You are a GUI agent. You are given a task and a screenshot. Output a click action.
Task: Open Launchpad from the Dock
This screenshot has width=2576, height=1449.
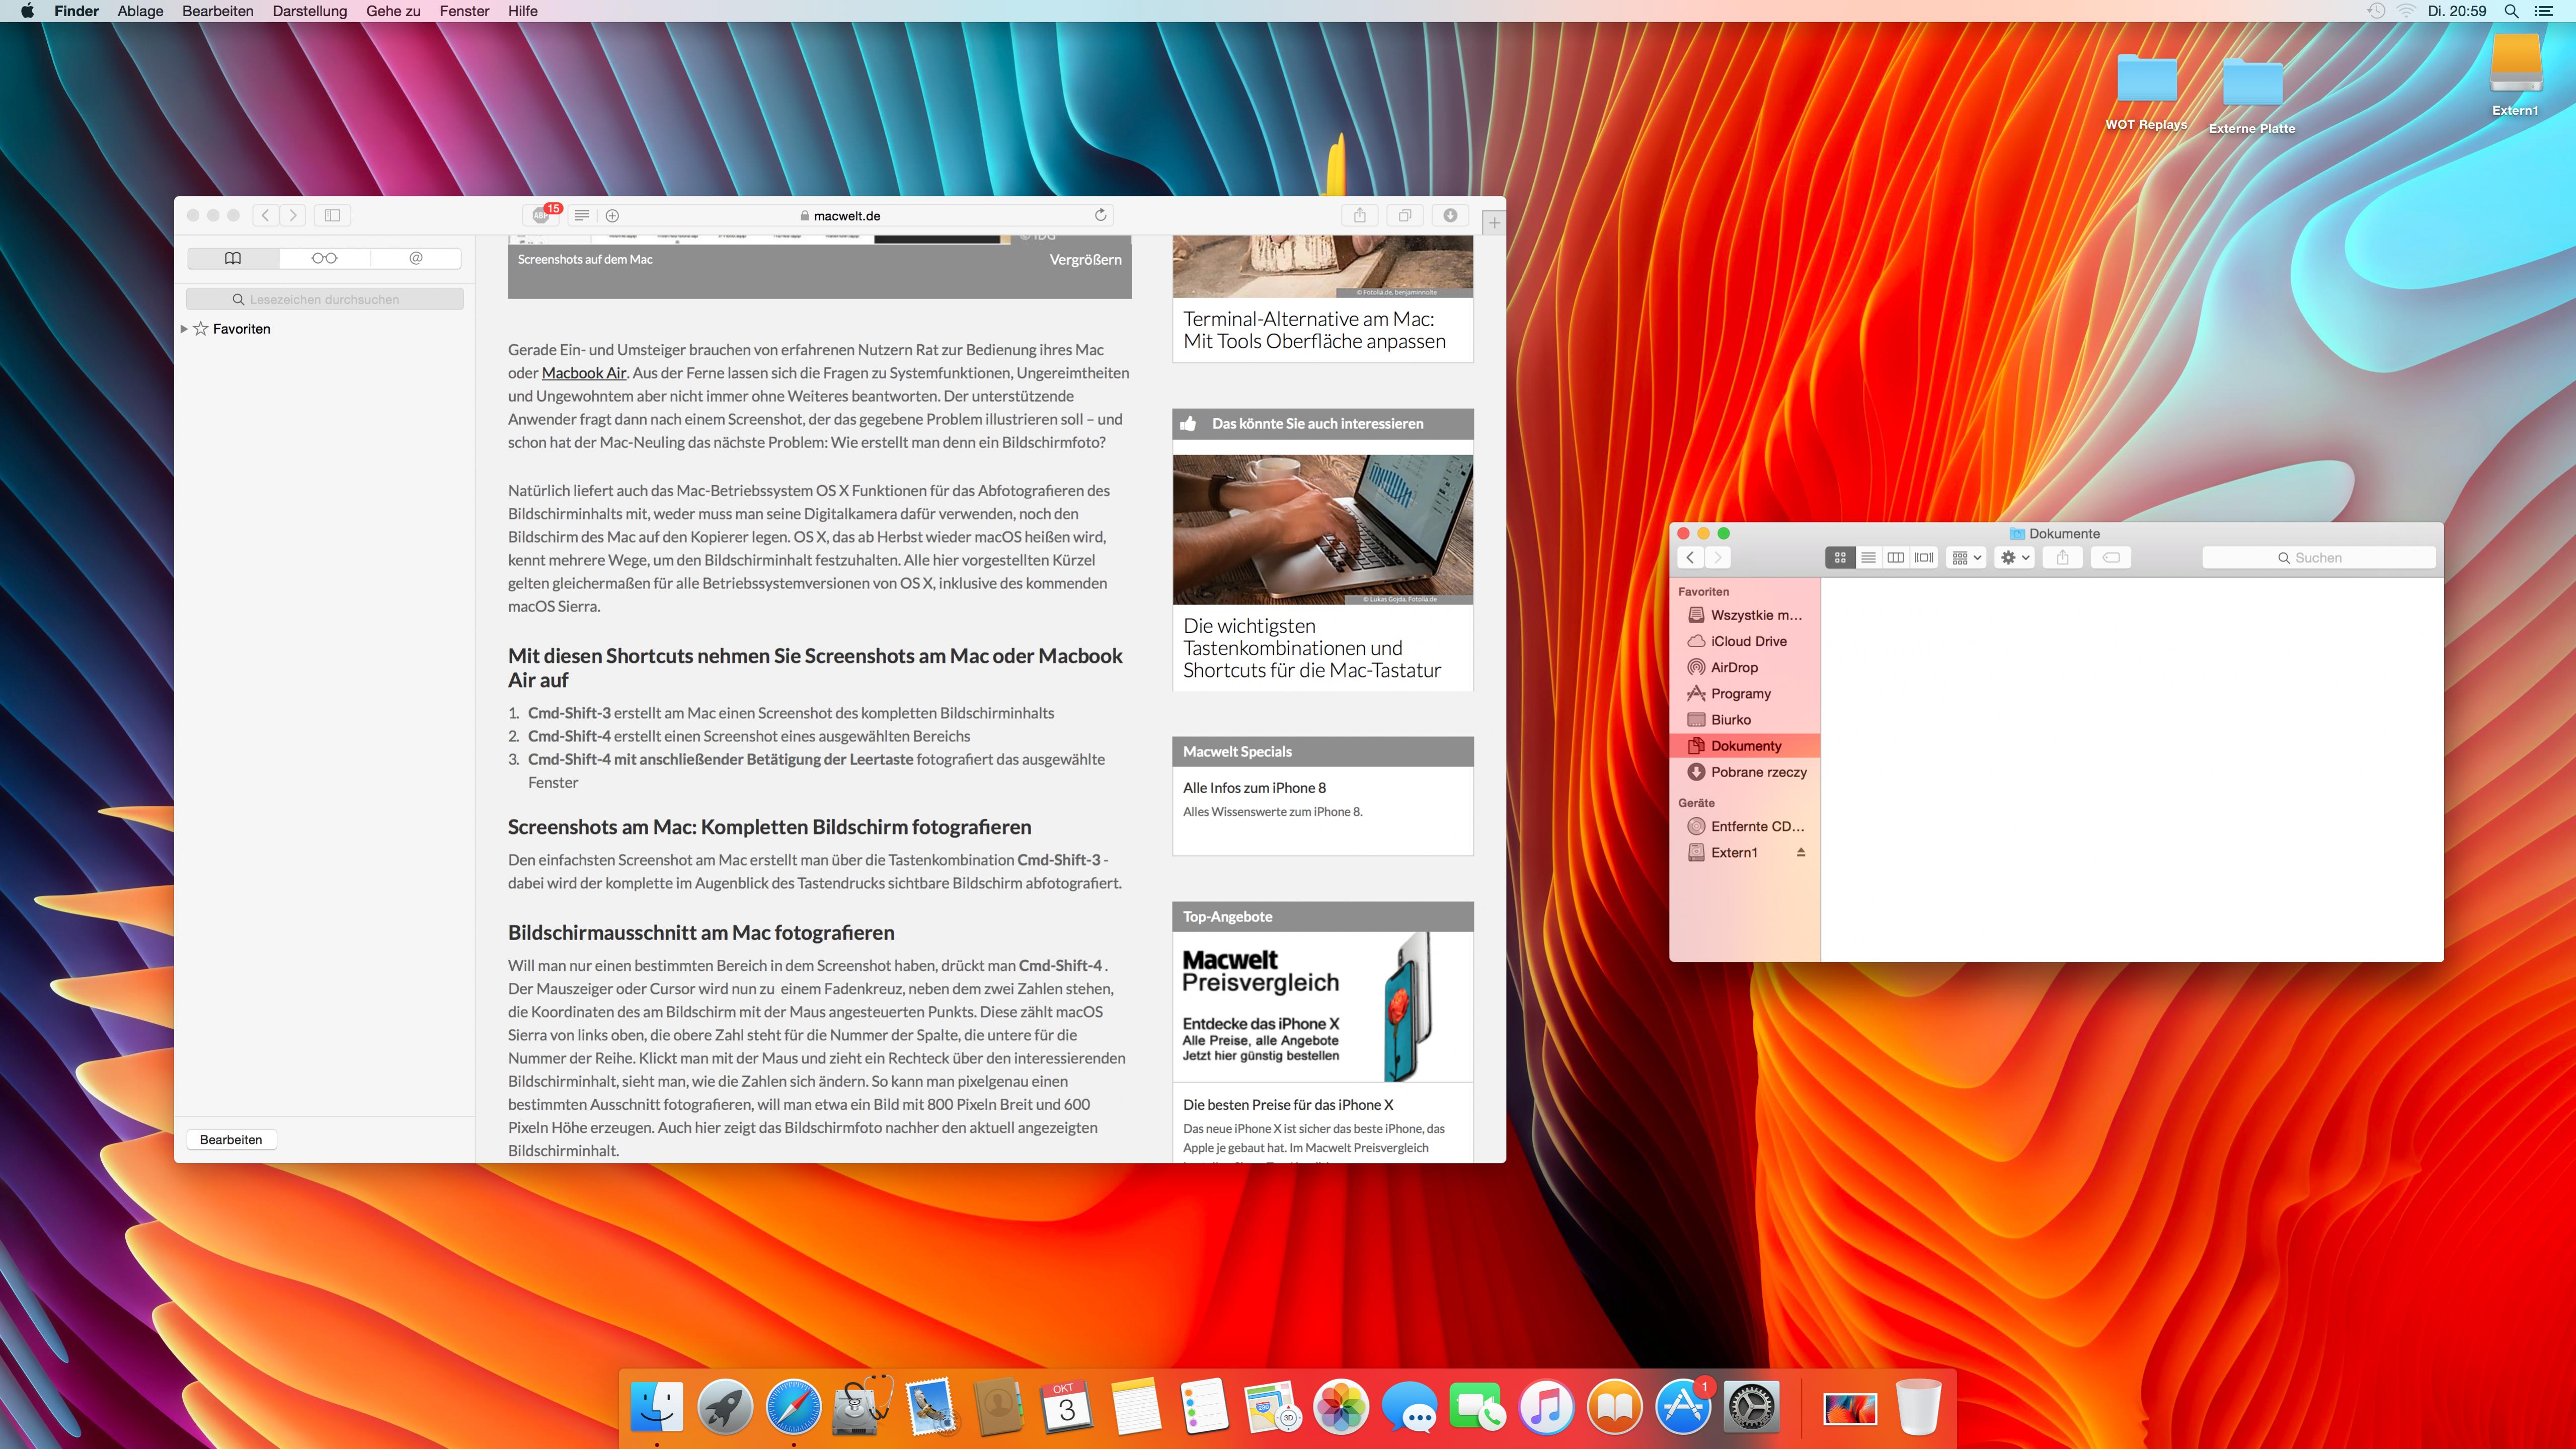click(x=725, y=1407)
